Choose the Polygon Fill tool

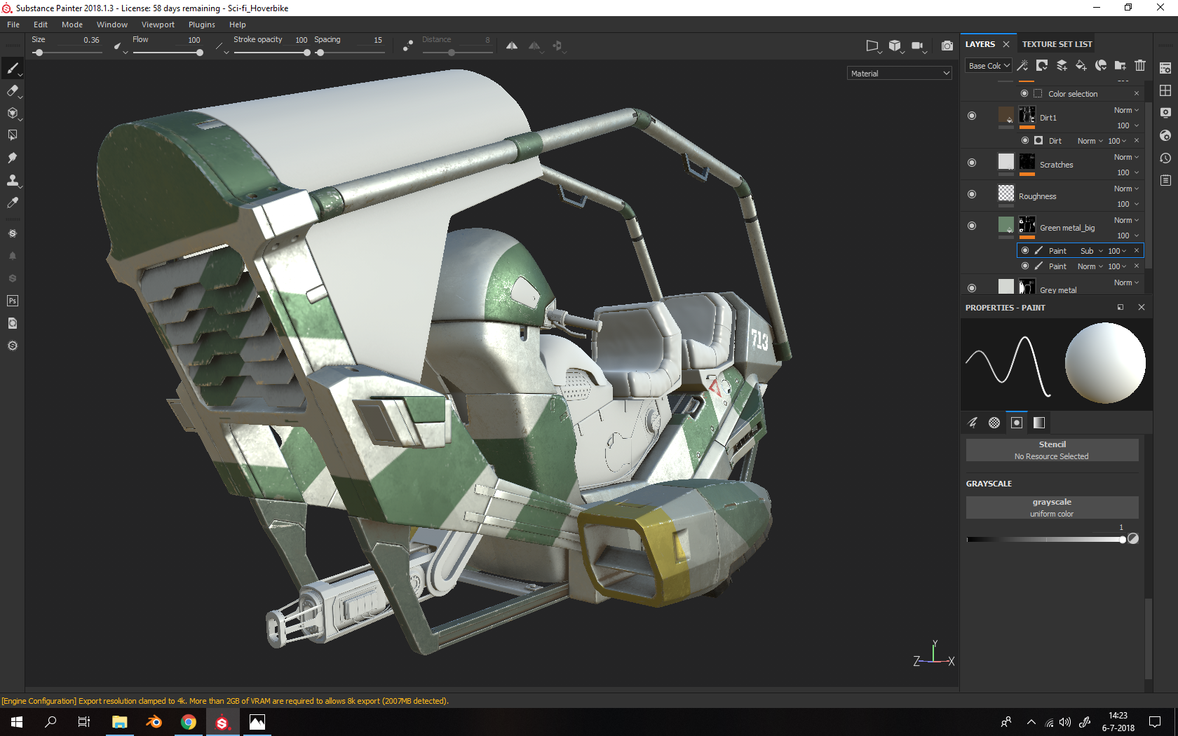click(12, 135)
